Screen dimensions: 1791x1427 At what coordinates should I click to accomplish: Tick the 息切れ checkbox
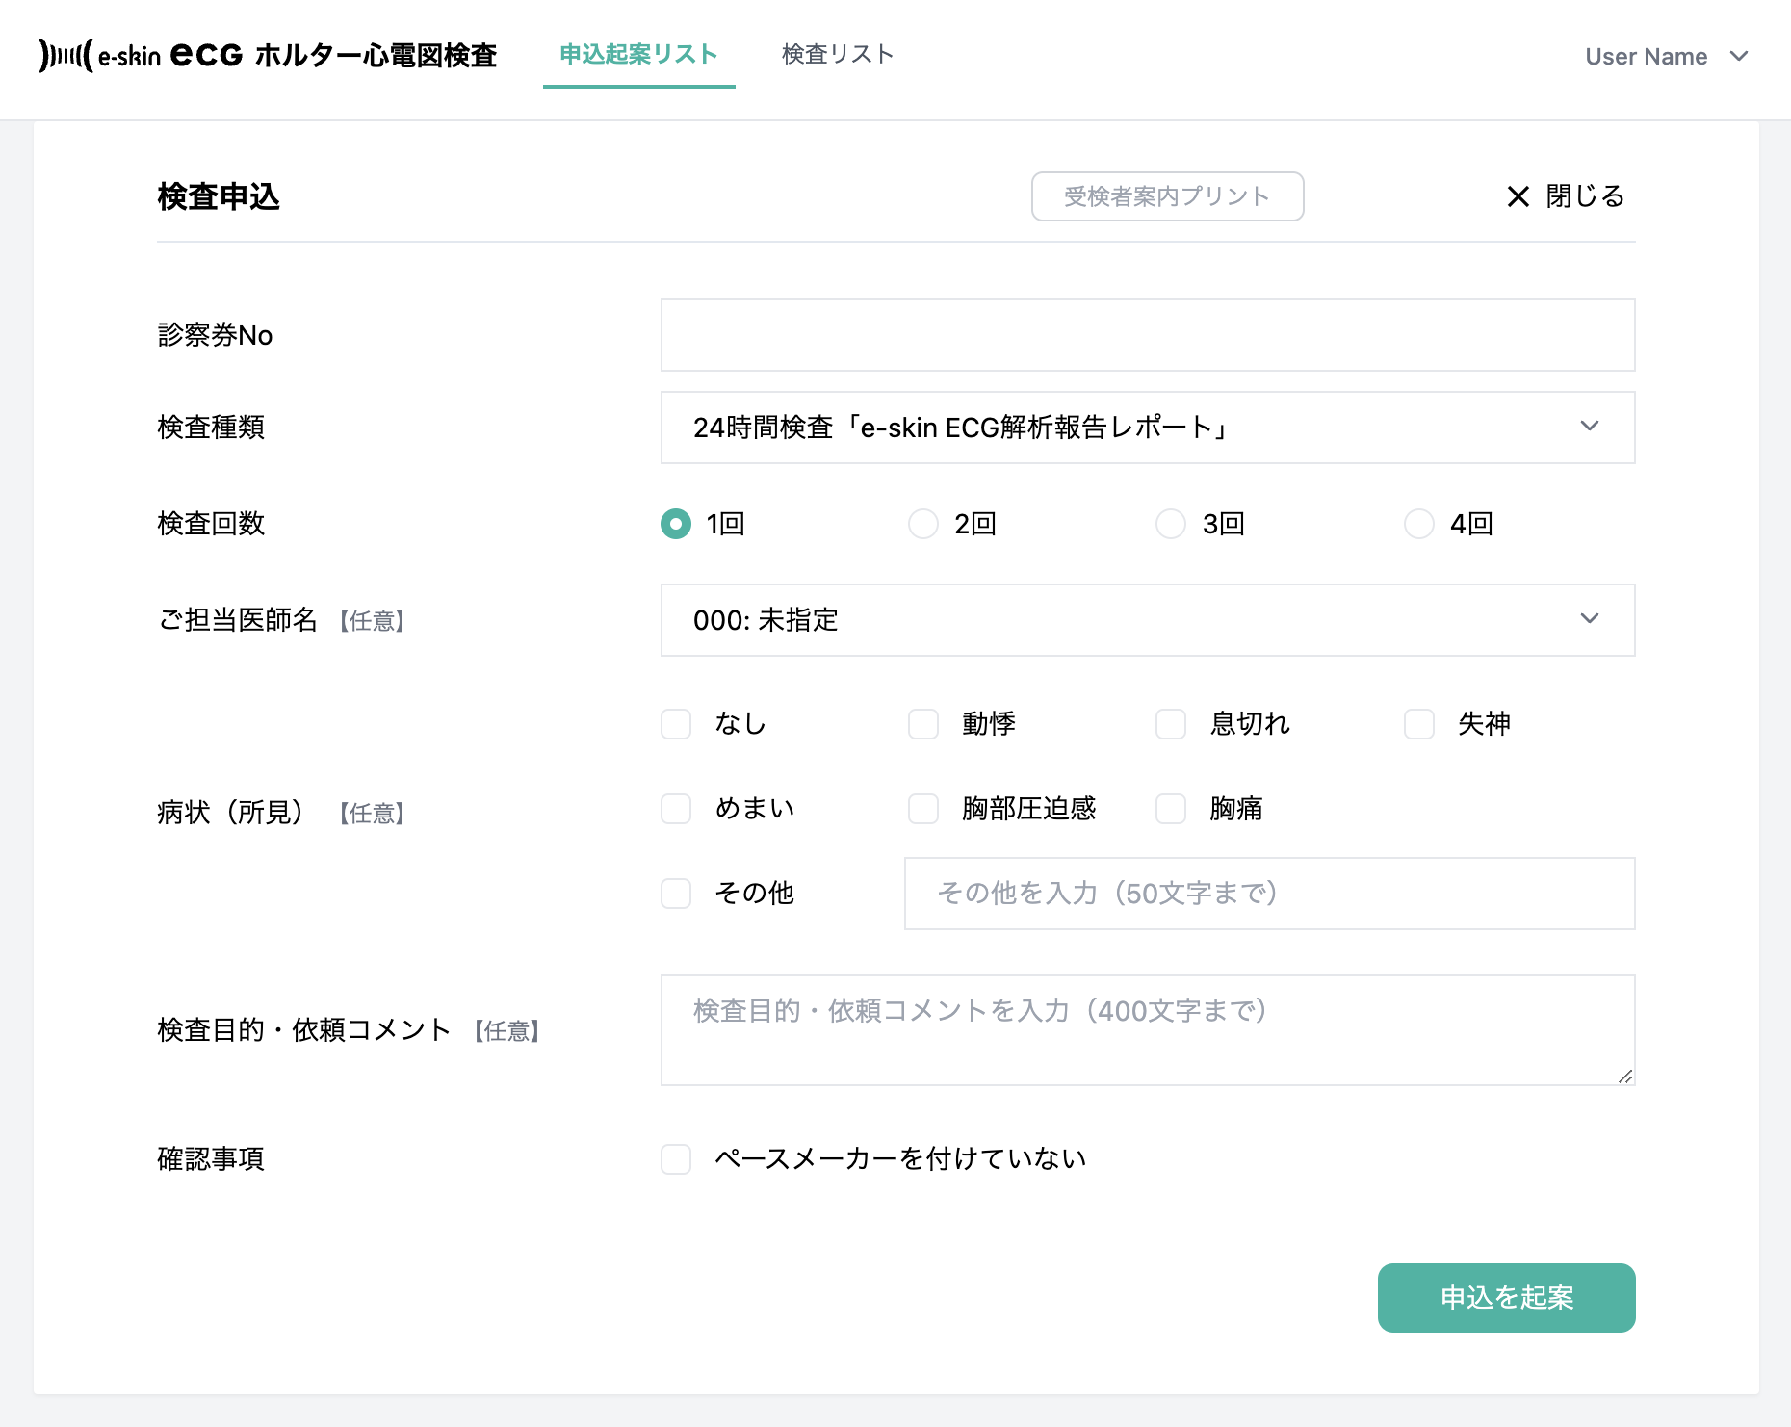point(1171,724)
